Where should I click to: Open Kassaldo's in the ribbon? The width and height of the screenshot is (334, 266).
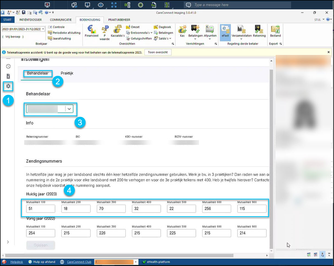click(117, 31)
